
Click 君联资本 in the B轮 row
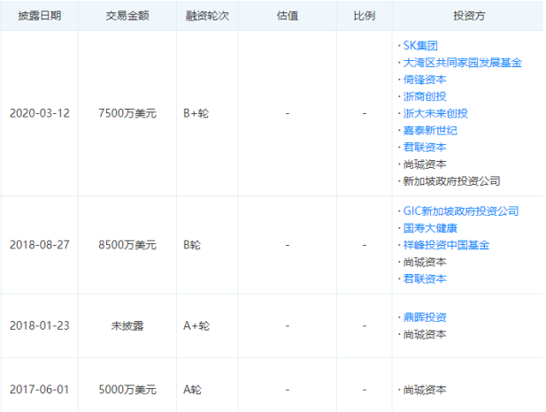425,278
